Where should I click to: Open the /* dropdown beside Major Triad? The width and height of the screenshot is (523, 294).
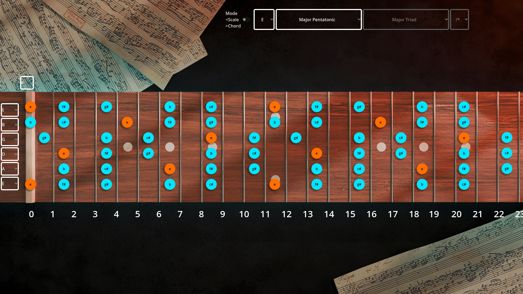[460, 20]
